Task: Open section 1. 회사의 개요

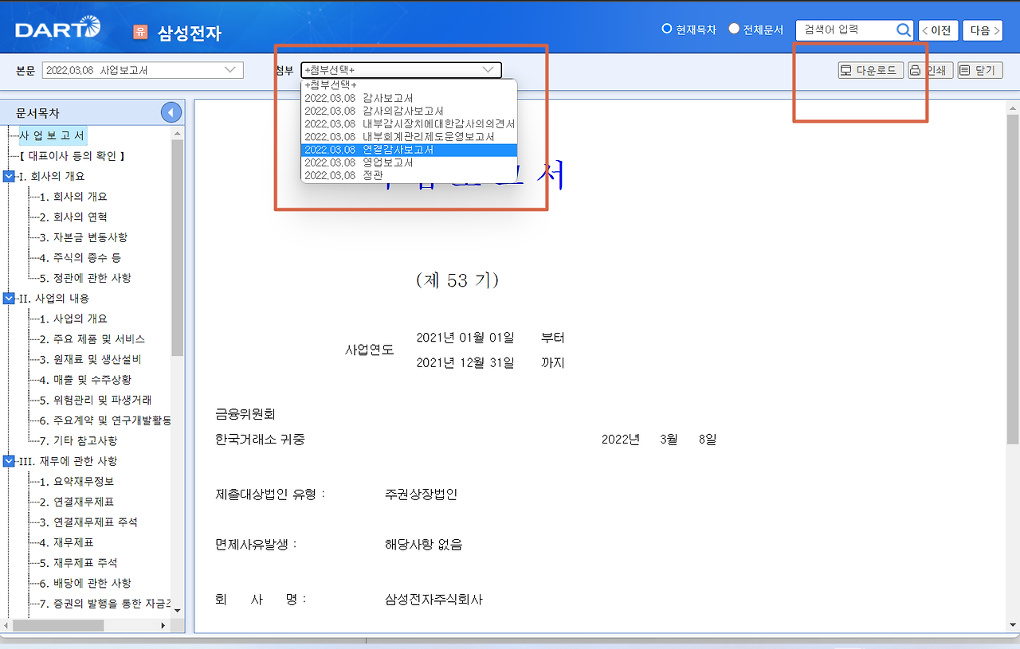Action: pos(73,197)
